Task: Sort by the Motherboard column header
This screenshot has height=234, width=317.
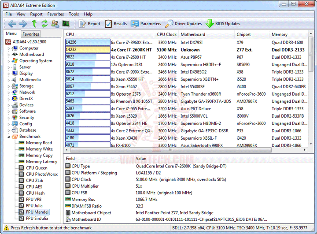Action: 206,34
